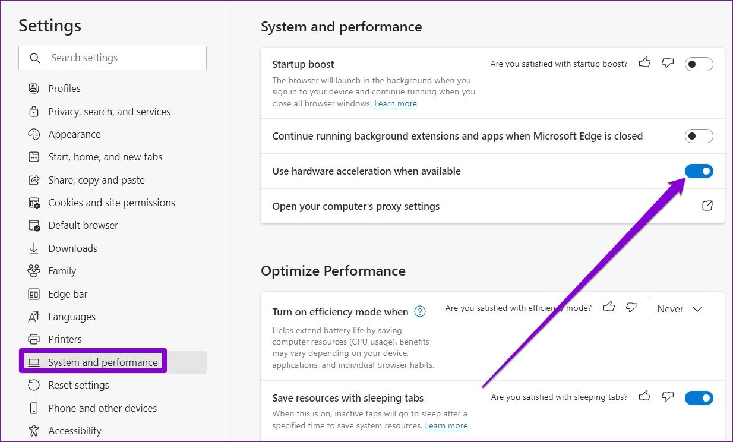Click Learn more under Startup boost

point(396,104)
